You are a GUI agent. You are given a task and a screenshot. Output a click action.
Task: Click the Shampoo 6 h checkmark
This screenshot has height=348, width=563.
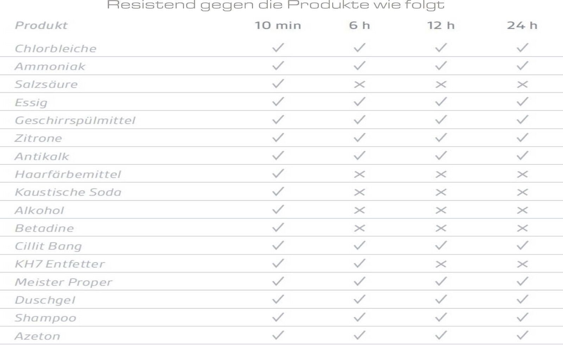click(x=359, y=317)
